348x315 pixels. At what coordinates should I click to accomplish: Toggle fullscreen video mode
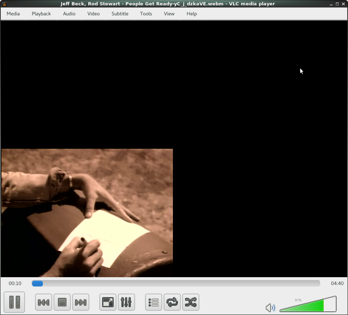coord(108,302)
